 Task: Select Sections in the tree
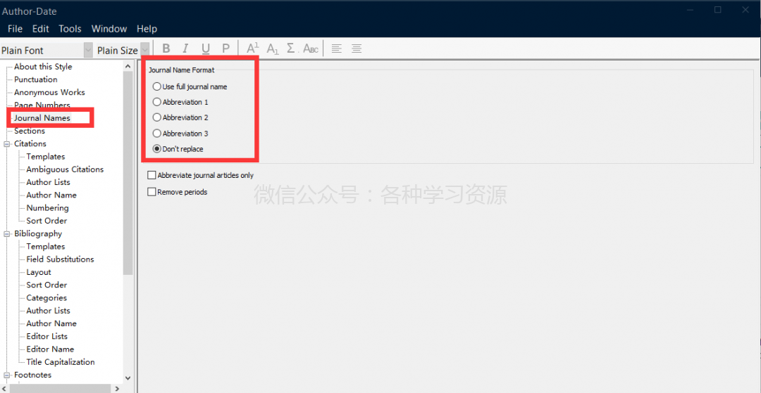30,131
